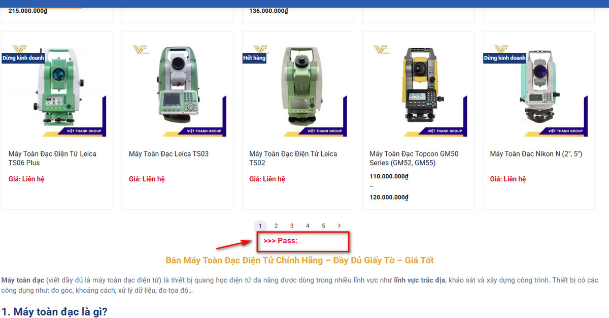View the Máy Toàn Đạc Điện Tử Leica TS02 listing
This screenshot has width=609, height=318.
point(293,158)
